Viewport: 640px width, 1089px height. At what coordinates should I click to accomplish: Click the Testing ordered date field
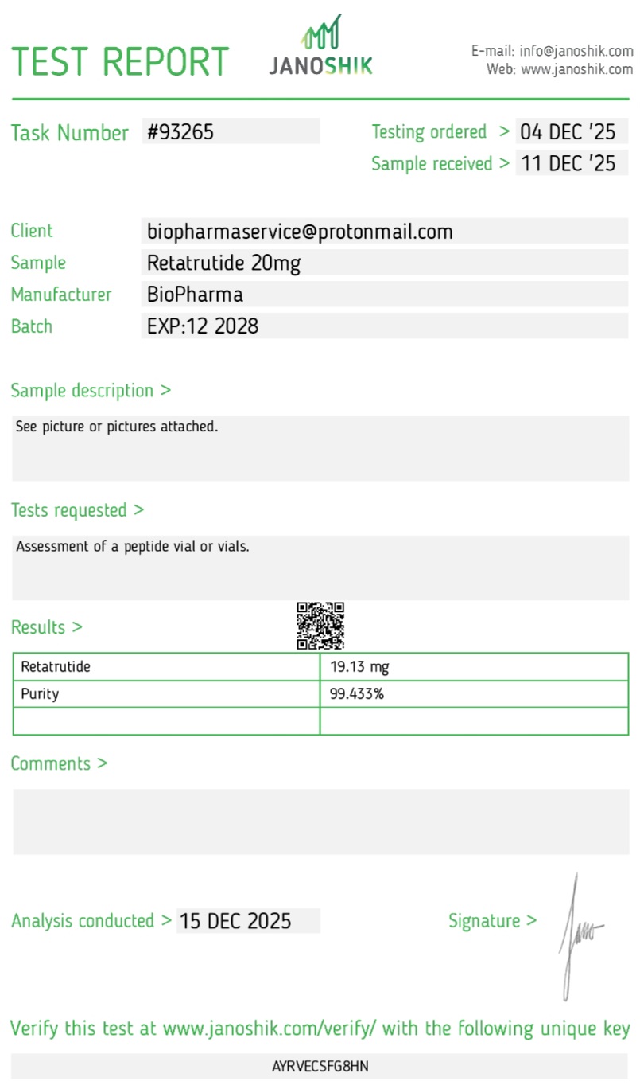pos(571,131)
